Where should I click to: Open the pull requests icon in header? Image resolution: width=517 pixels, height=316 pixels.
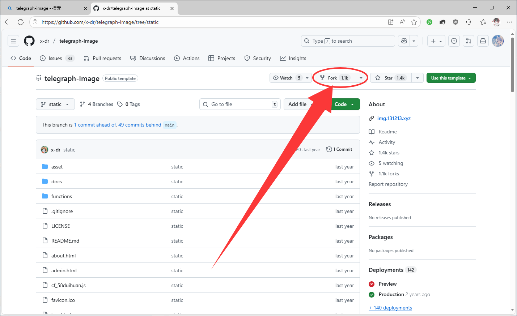[469, 41]
